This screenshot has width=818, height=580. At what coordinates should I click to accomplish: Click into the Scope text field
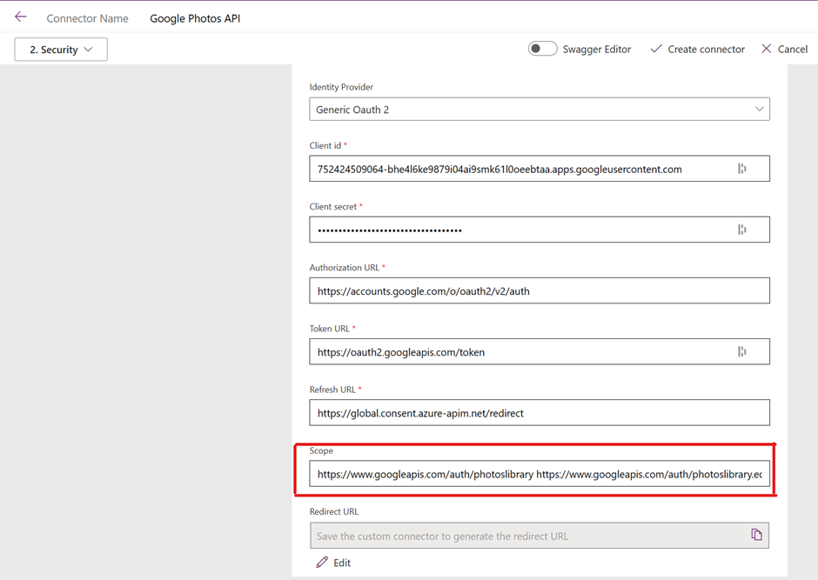coord(540,474)
